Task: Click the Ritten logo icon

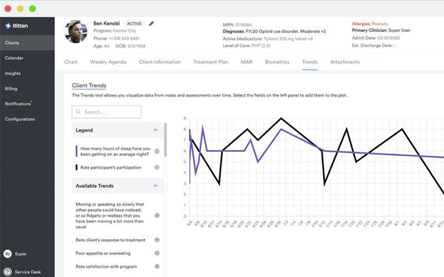Action: (8, 25)
